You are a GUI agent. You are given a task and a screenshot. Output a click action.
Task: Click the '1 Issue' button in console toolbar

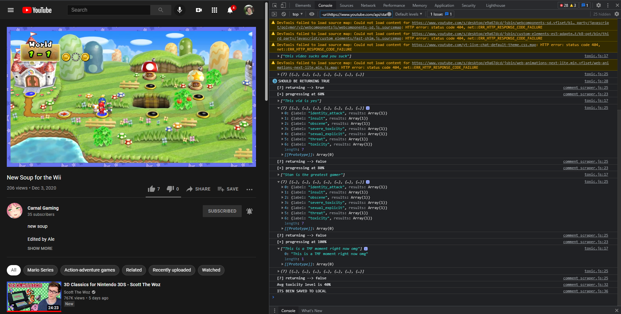441,14
